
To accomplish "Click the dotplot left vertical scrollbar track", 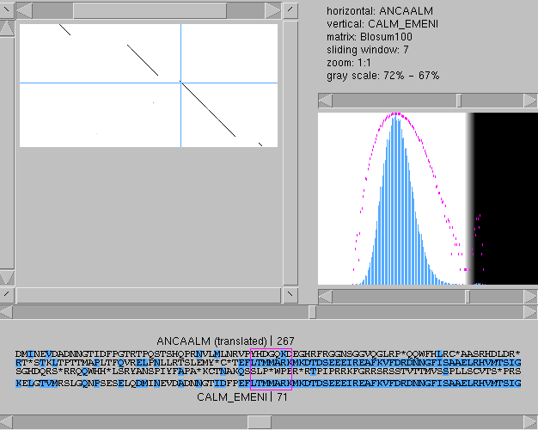I will pos(7,153).
